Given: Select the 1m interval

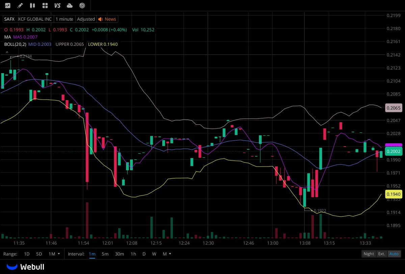Looking at the screenshot, I should [92, 254].
